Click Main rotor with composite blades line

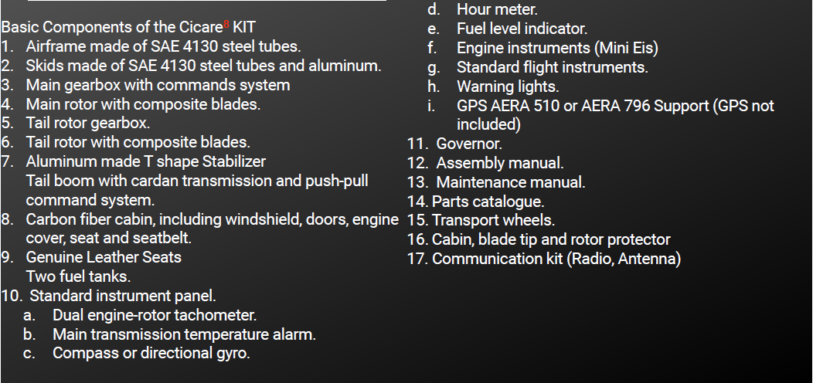143,104
